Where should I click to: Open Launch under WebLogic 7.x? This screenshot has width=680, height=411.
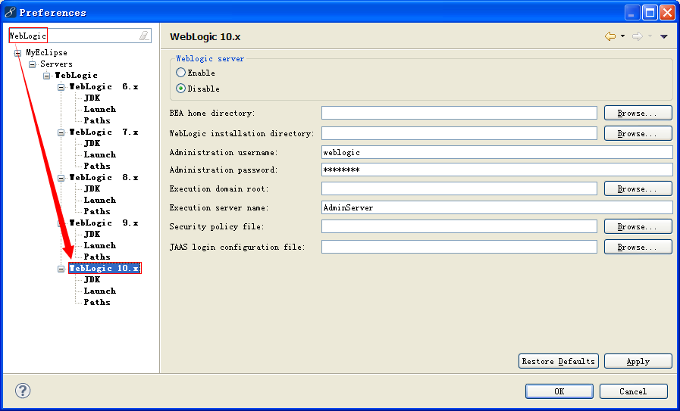tap(100, 154)
